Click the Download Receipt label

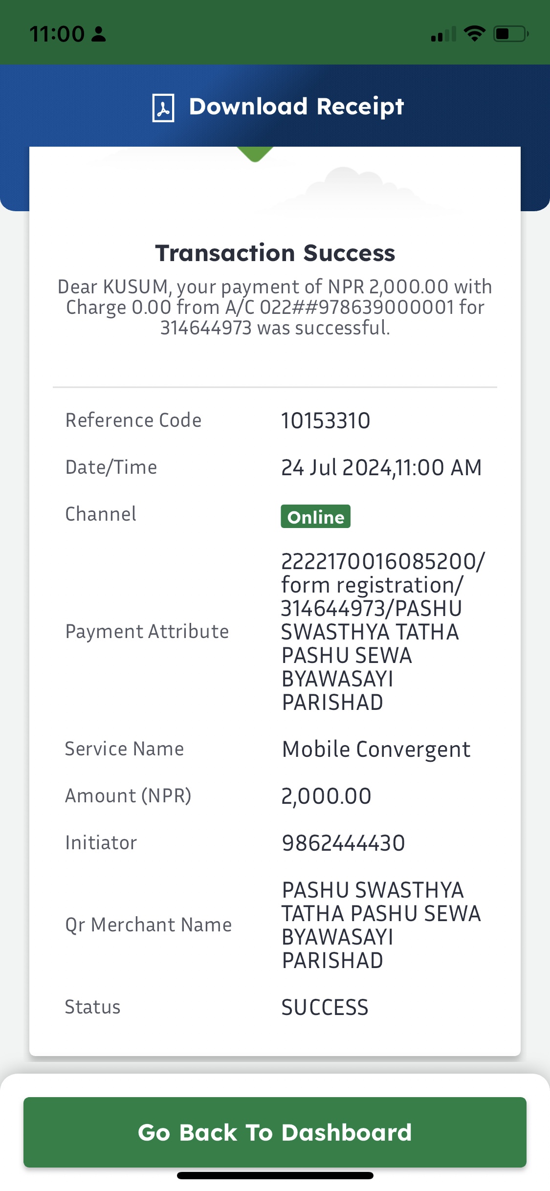pyautogui.click(x=296, y=107)
